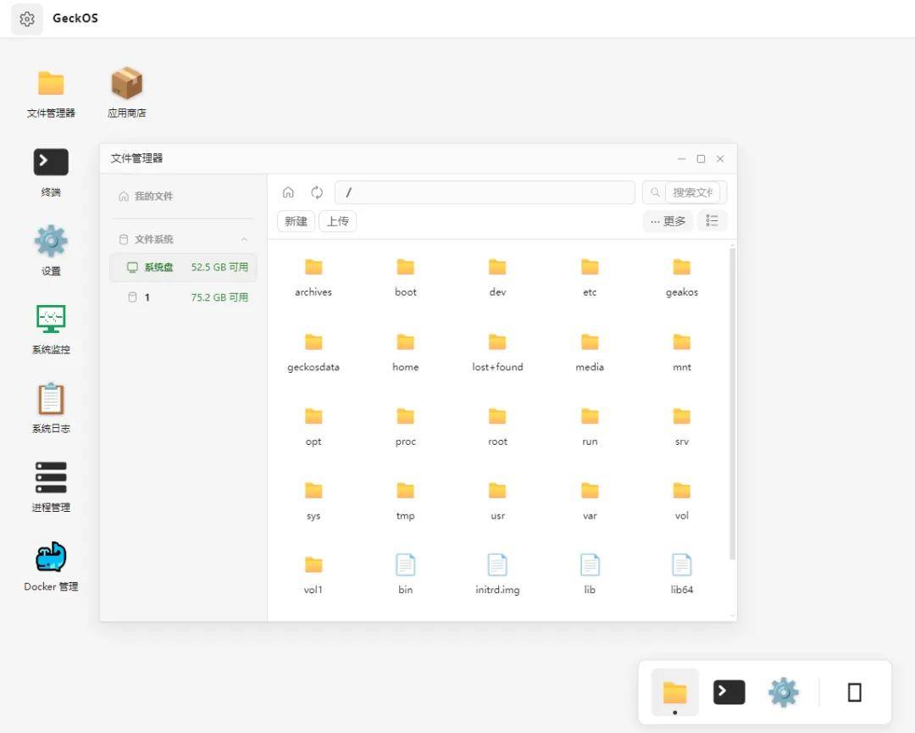Click the 搜索文件 search field

coord(692,192)
